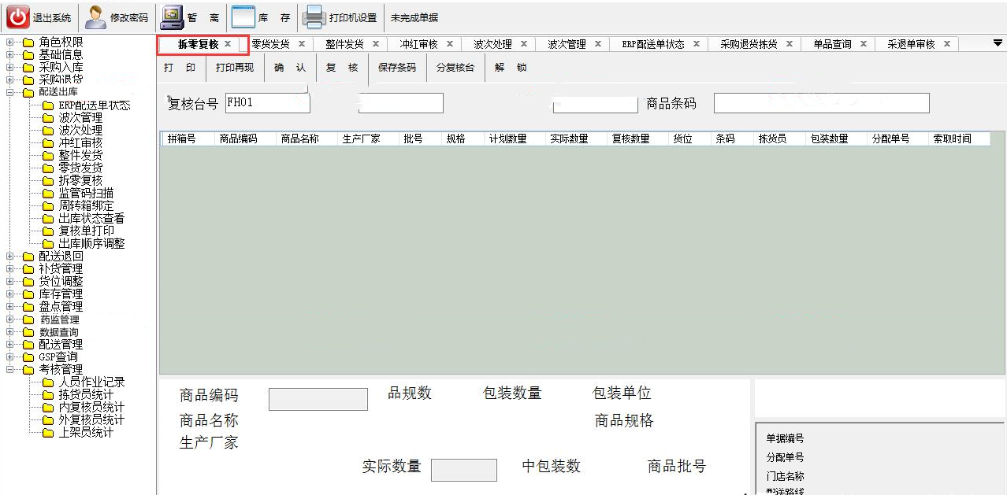Image resolution: width=1007 pixels, height=495 pixels.
Task: Focus the 商品编码 field in bottom panel
Action: click(x=318, y=399)
